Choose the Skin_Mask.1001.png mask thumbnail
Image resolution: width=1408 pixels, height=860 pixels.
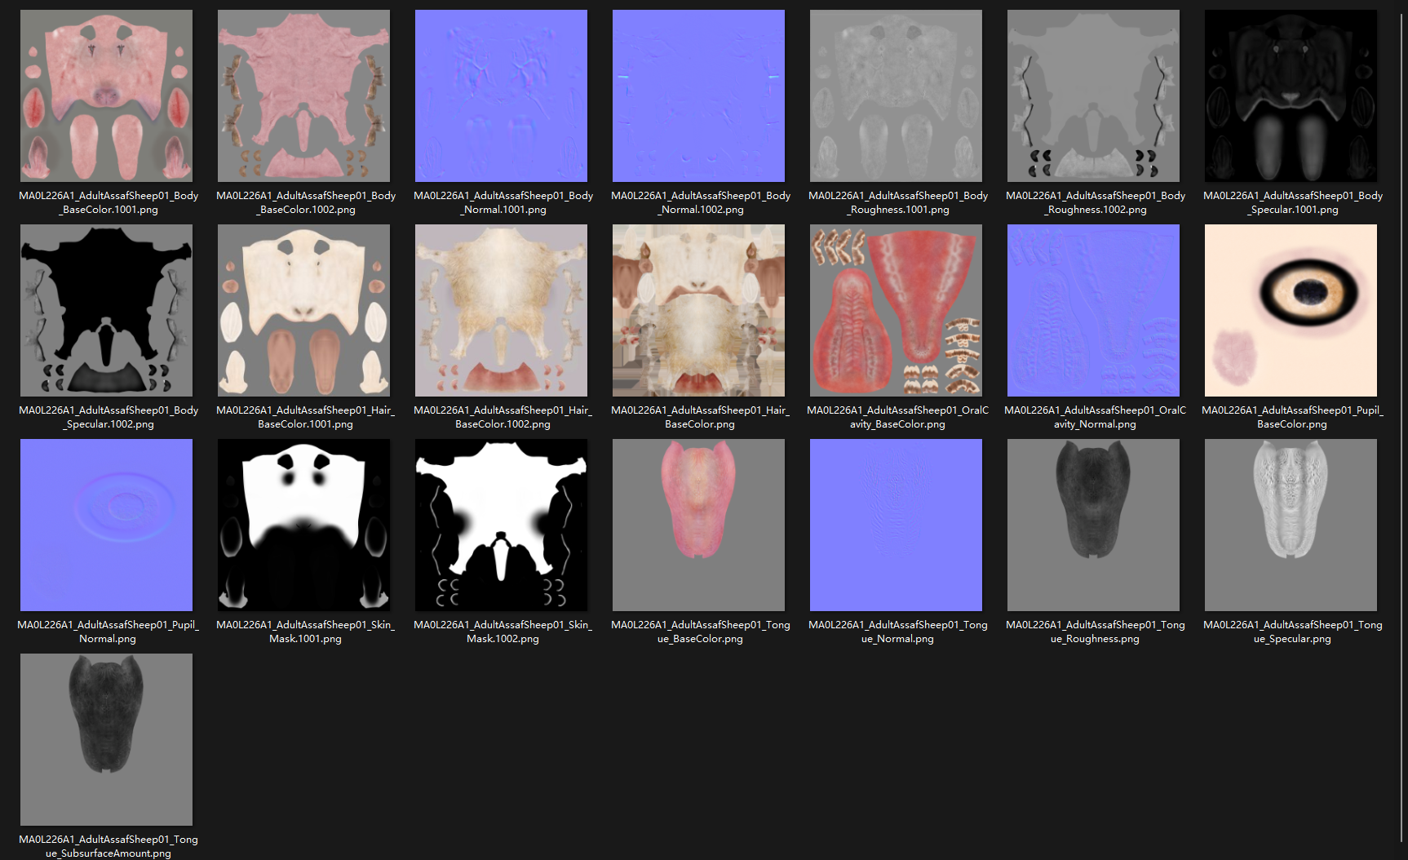[x=303, y=525]
